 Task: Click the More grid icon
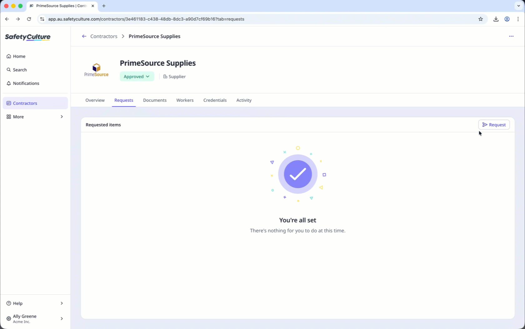[9, 117]
